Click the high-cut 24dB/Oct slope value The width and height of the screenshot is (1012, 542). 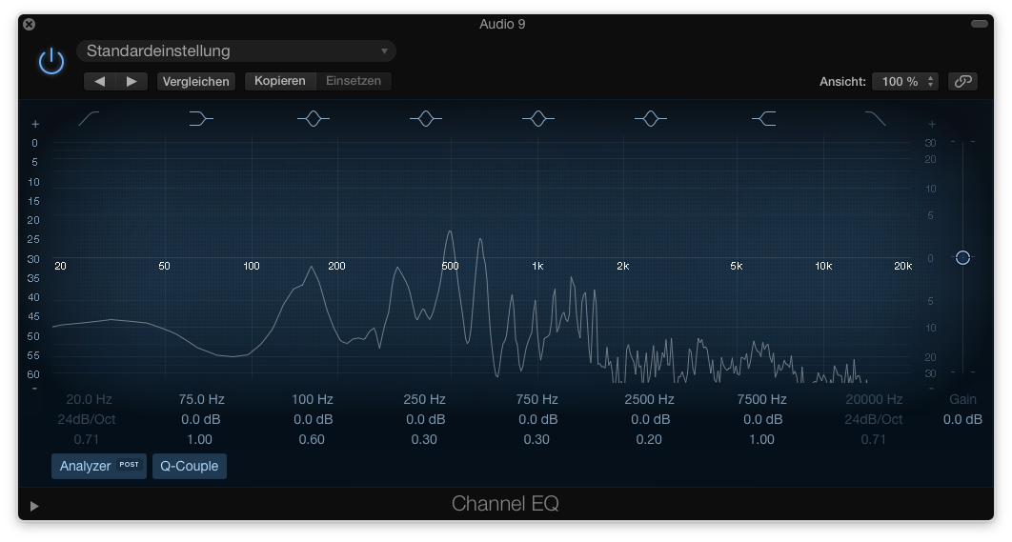pos(873,419)
